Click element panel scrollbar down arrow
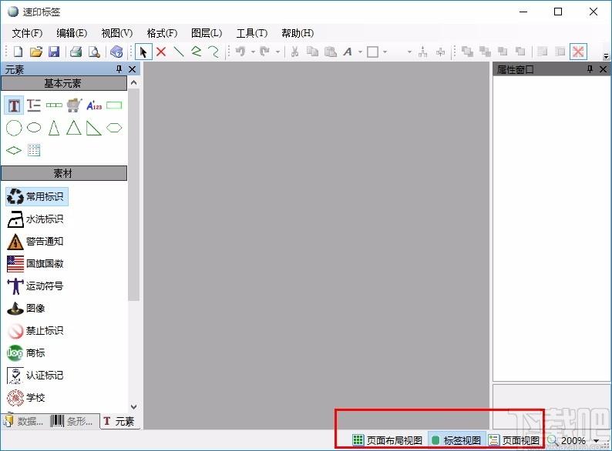612x451 pixels. coord(133,407)
